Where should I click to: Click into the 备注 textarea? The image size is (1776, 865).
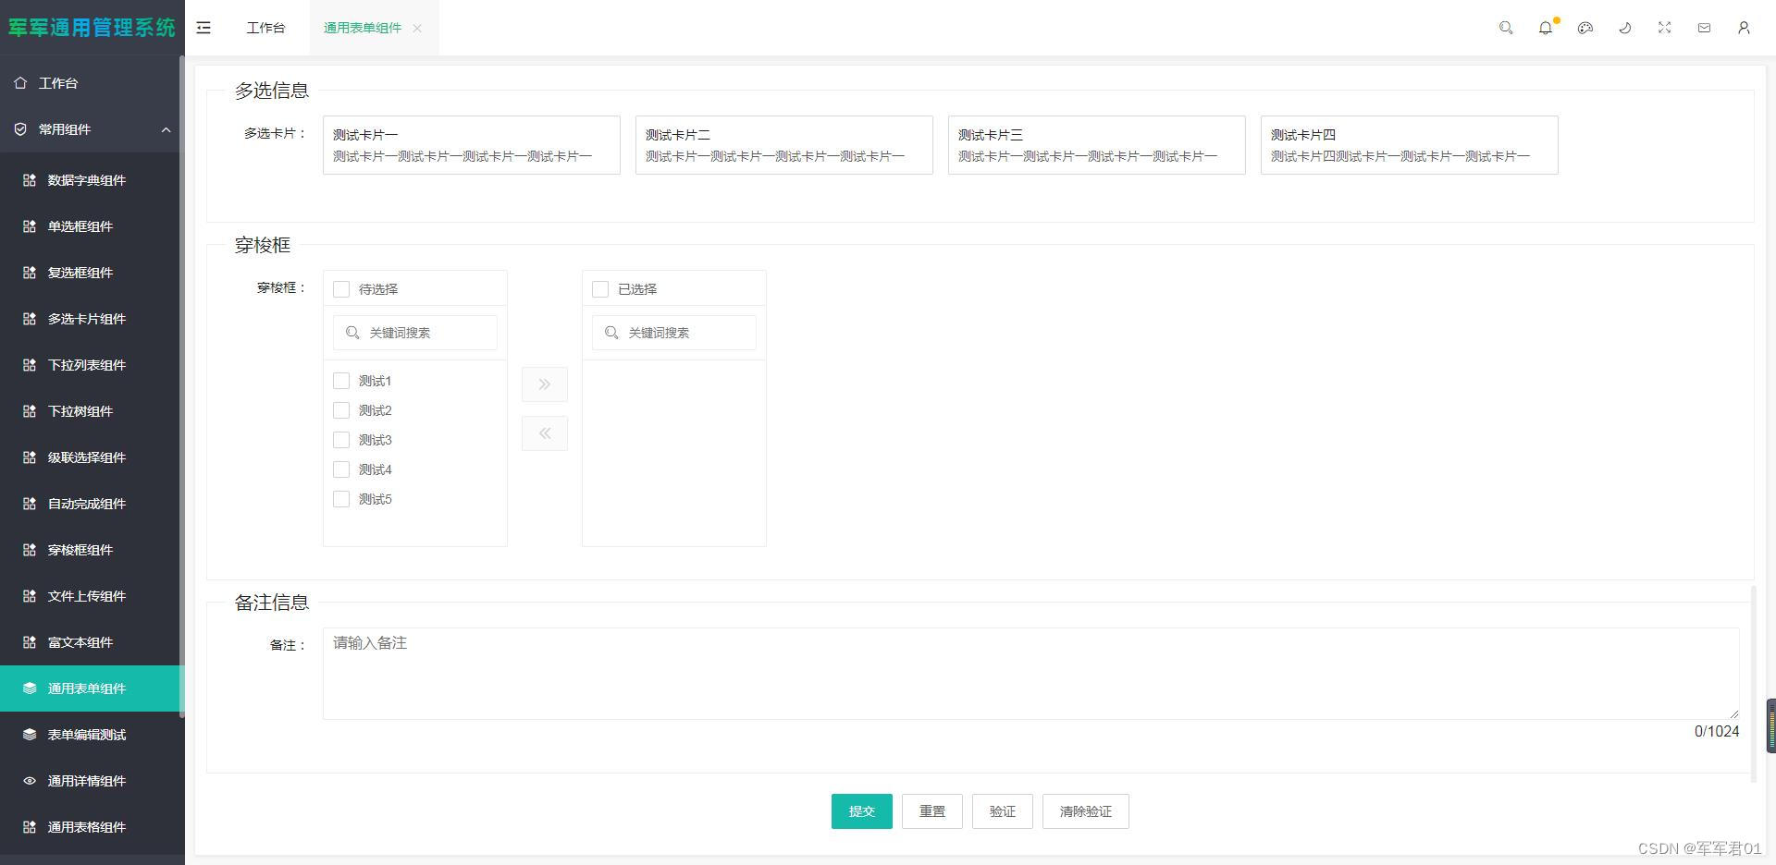click(x=1031, y=674)
